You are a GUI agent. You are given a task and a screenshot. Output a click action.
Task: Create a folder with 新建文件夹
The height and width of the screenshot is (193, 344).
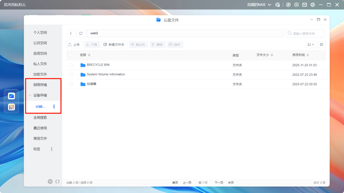click(114, 45)
